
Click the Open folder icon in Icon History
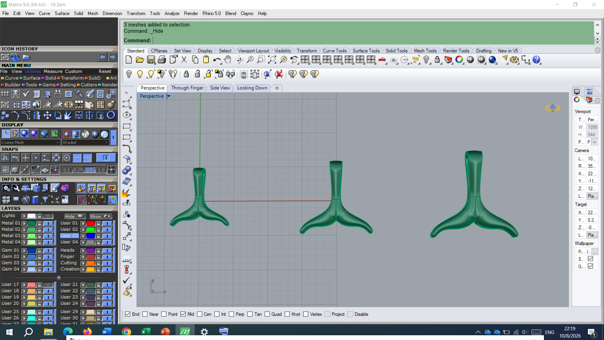26,57
